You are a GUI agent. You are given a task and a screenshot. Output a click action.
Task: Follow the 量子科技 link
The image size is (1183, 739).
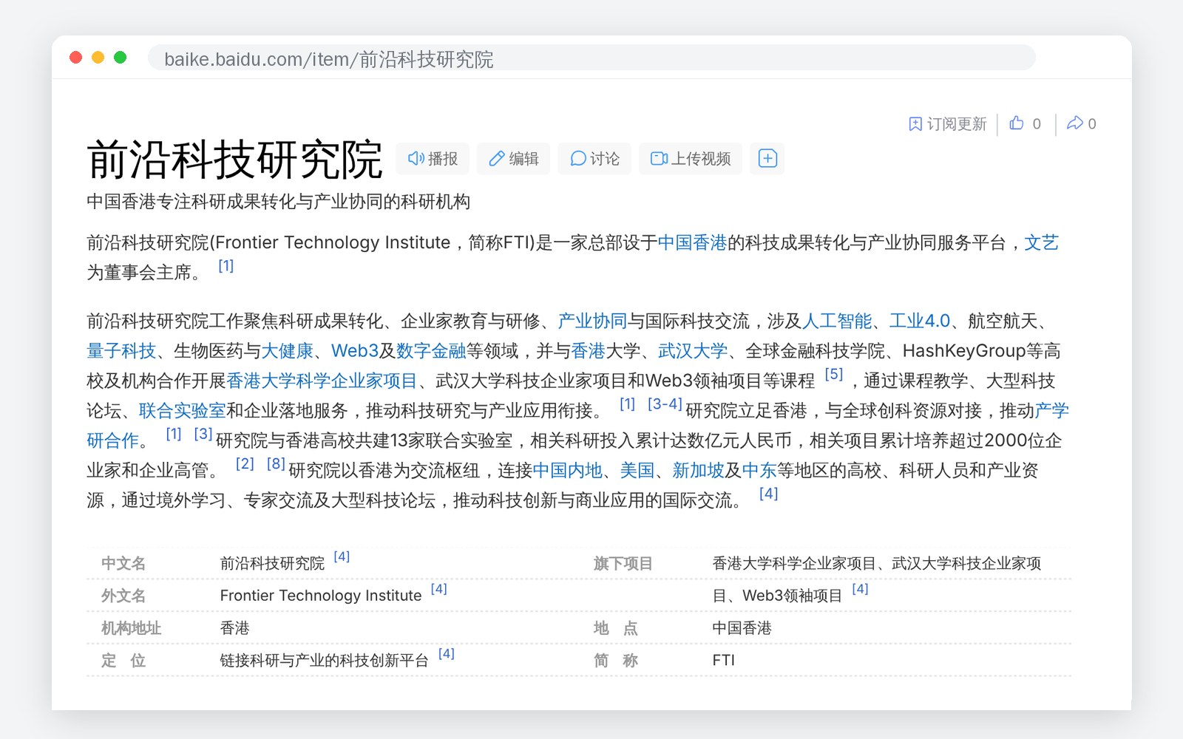tap(121, 350)
